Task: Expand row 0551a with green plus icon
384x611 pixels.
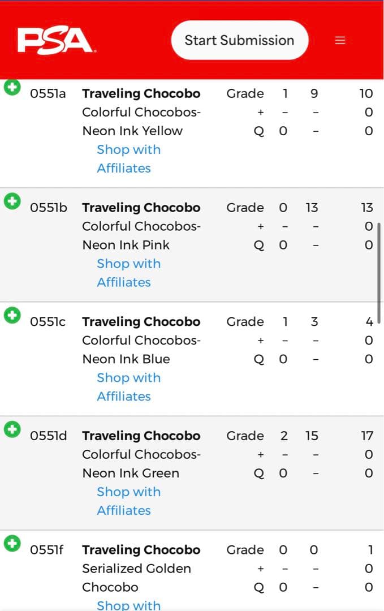Action: click(12, 87)
